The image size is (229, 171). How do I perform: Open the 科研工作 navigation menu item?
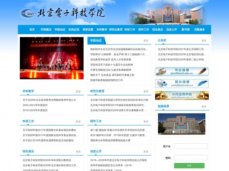[130, 30]
